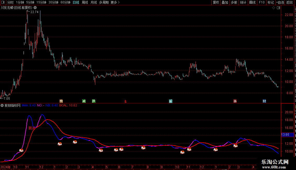296x170 pixels.
Task: Click the green 减 event marker
Action: click(84, 101)
